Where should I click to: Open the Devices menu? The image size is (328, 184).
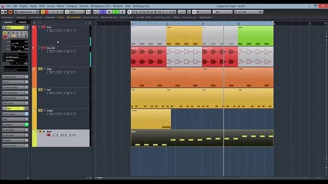[x=84, y=6]
